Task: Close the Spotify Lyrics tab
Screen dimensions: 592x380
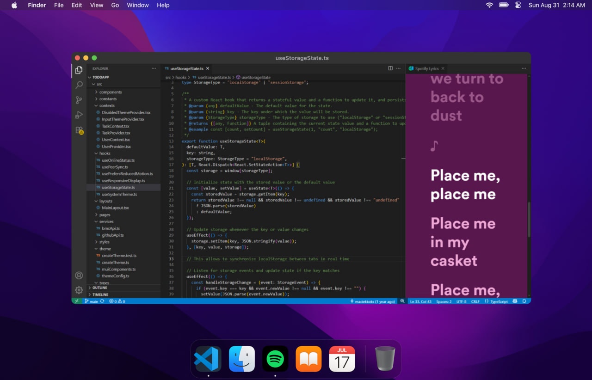Action: click(x=443, y=68)
